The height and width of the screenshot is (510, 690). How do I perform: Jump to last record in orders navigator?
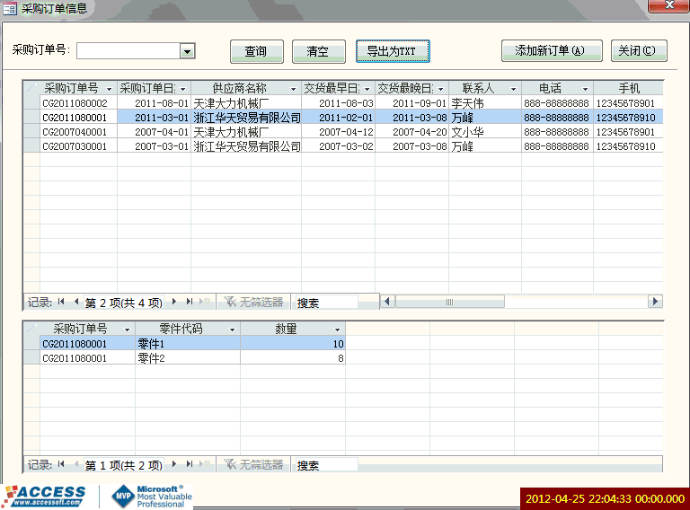190,302
